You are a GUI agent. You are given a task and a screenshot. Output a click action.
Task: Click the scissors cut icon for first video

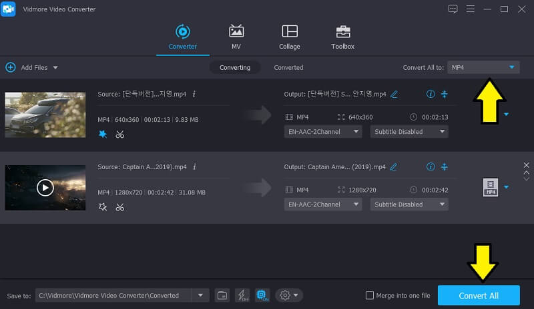(x=119, y=134)
